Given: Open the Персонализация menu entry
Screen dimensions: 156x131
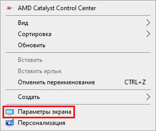Looking at the screenshot, I should point(41,123).
